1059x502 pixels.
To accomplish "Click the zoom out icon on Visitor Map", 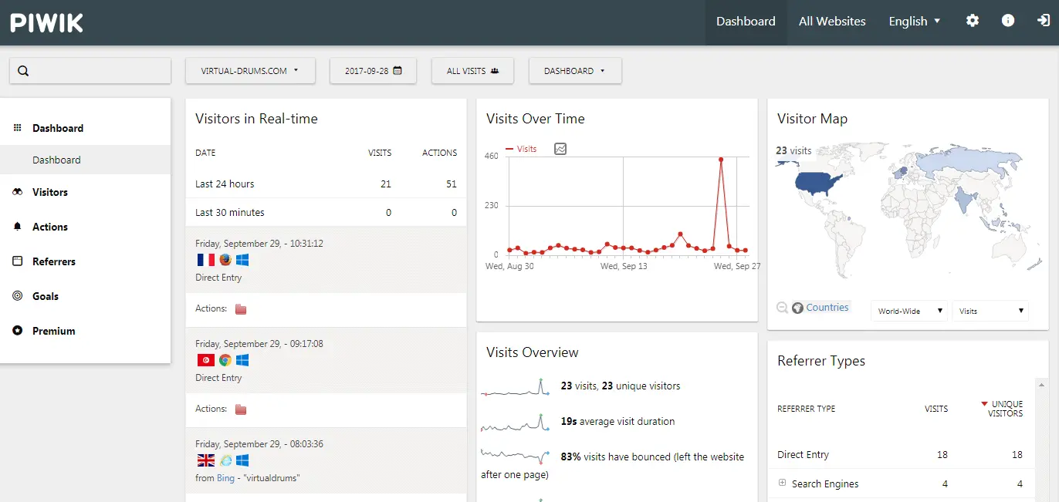I will tap(782, 308).
